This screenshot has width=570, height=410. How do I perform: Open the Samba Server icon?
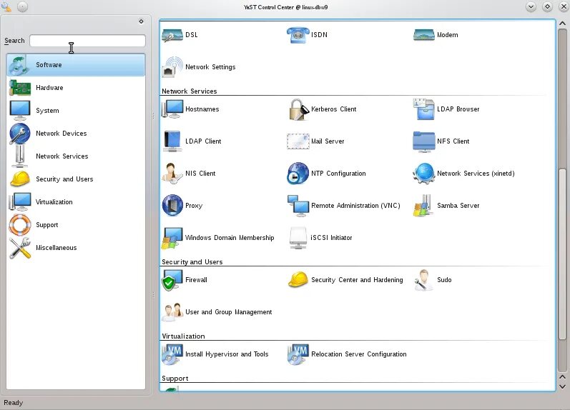click(423, 206)
